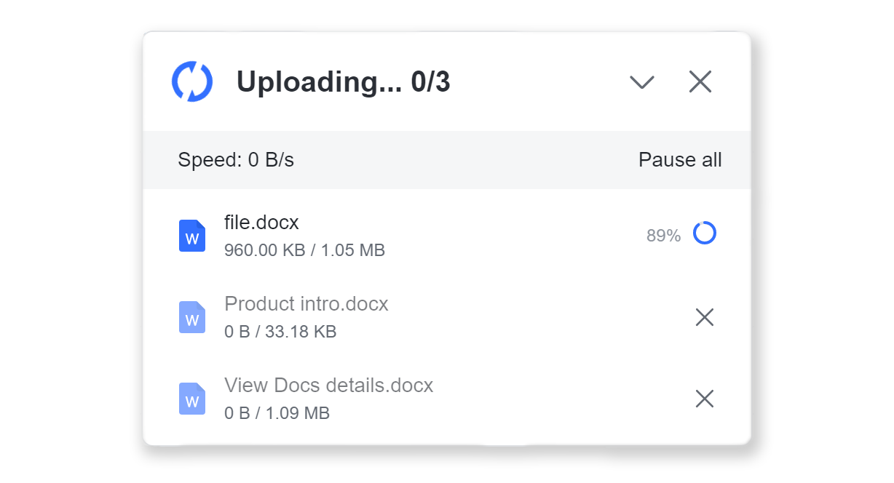Cancel the Product intro.docx upload
Viewport: 894px width, 483px height.
click(704, 317)
